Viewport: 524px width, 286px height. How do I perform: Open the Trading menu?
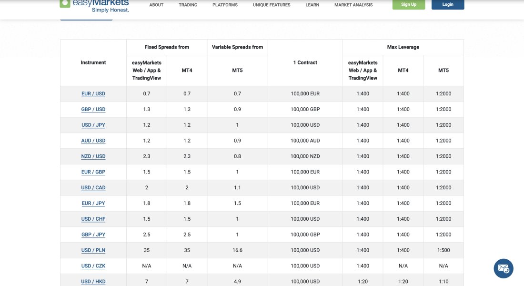(x=188, y=5)
